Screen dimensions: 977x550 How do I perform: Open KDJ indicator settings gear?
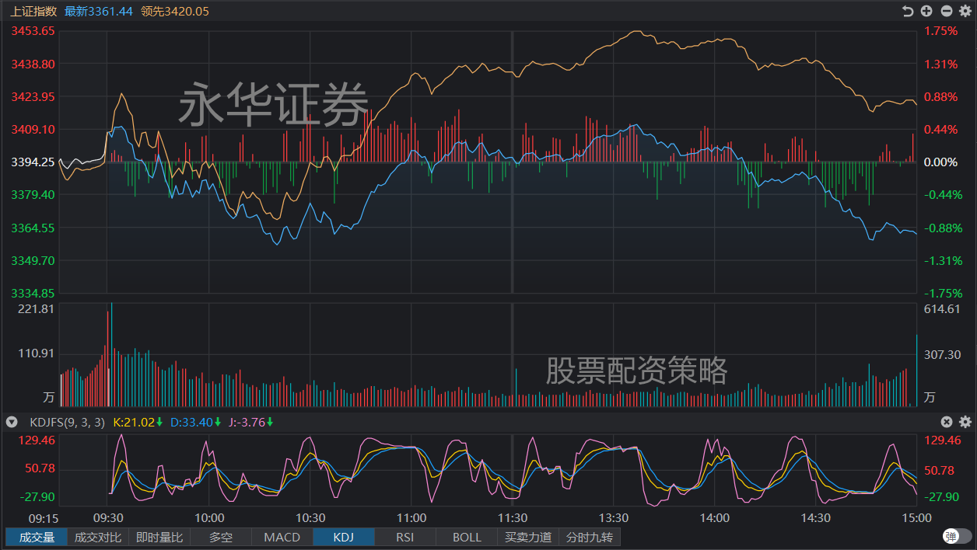(965, 422)
